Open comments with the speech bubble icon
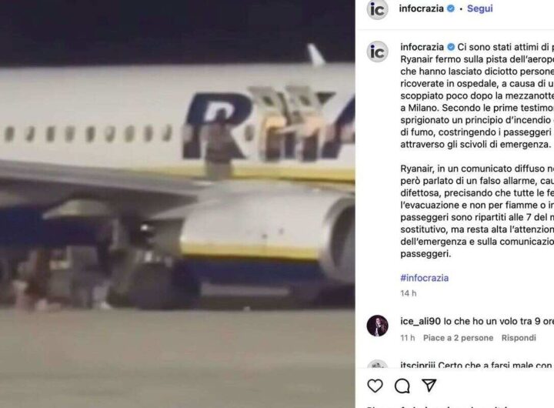 click(402, 386)
